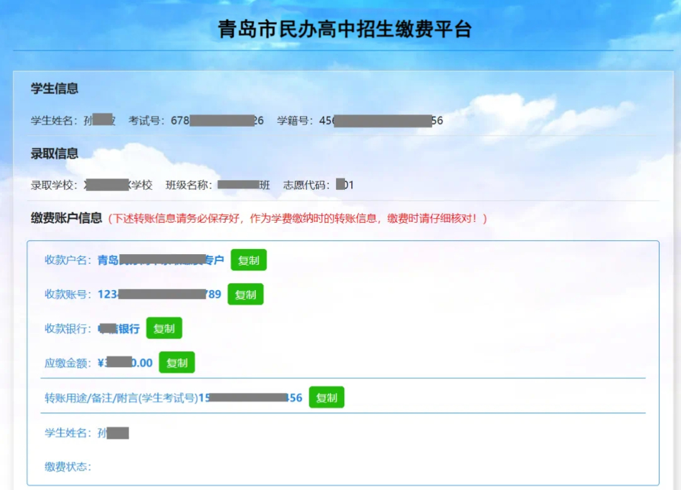Select the 录取信息 section heading

tap(55, 153)
